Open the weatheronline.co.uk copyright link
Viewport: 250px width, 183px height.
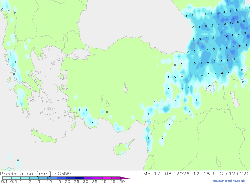click(229, 181)
